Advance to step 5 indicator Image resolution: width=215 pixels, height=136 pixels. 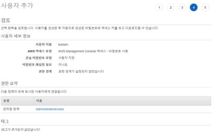pyautogui.click(x=205, y=7)
